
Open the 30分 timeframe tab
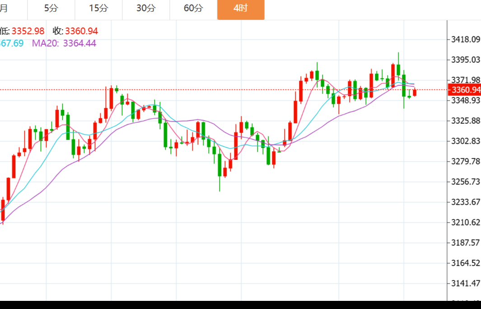[x=146, y=9]
